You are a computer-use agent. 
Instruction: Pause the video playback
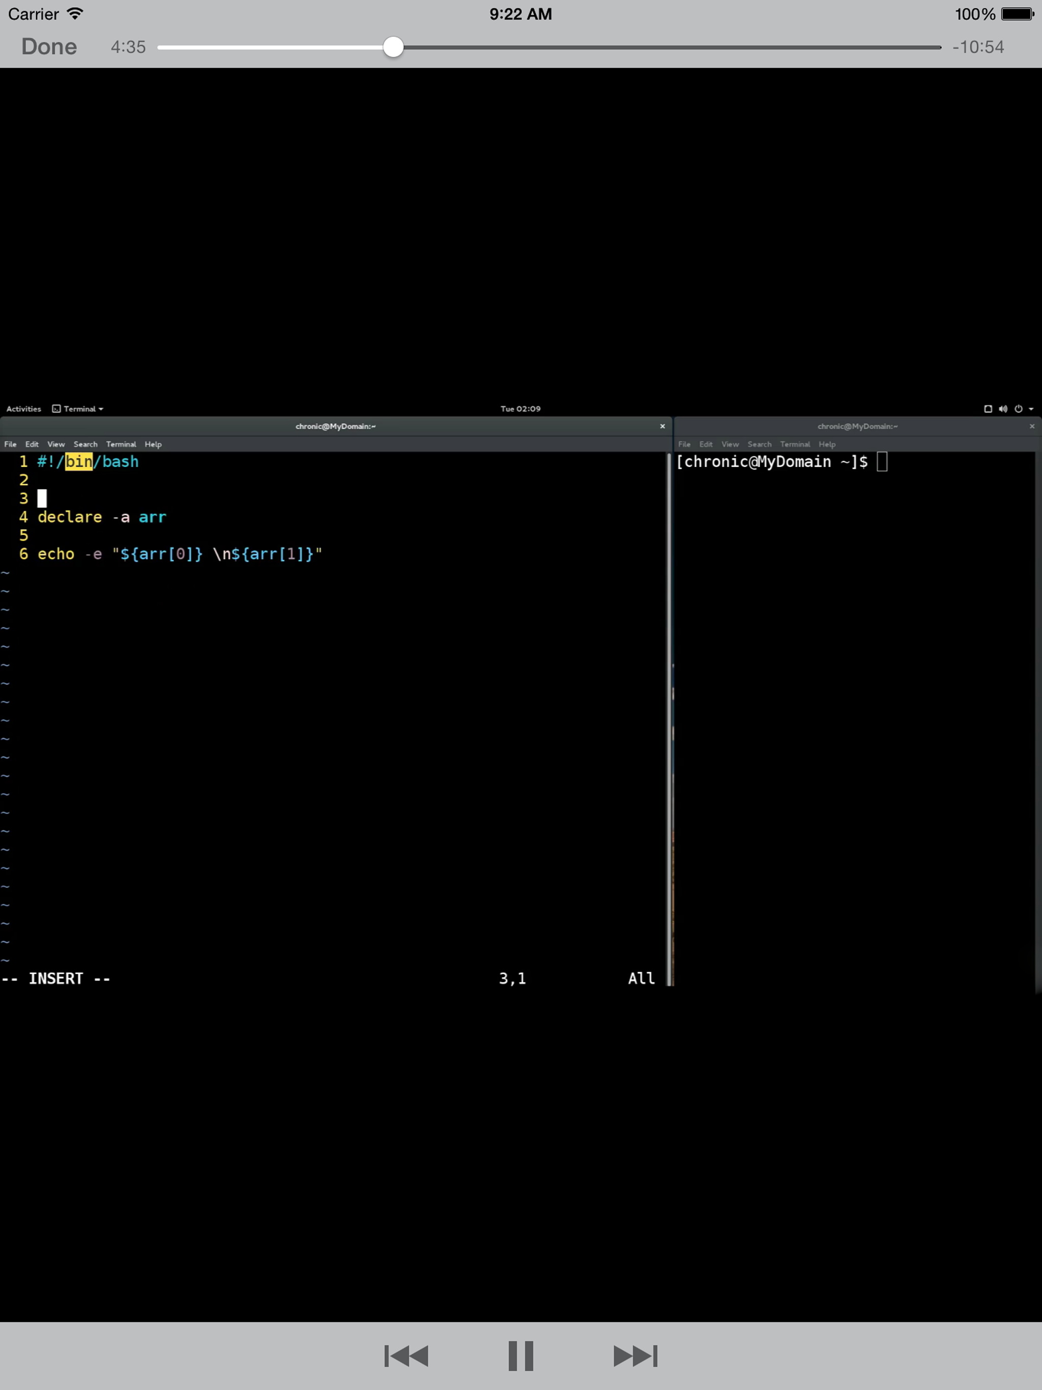(520, 1355)
